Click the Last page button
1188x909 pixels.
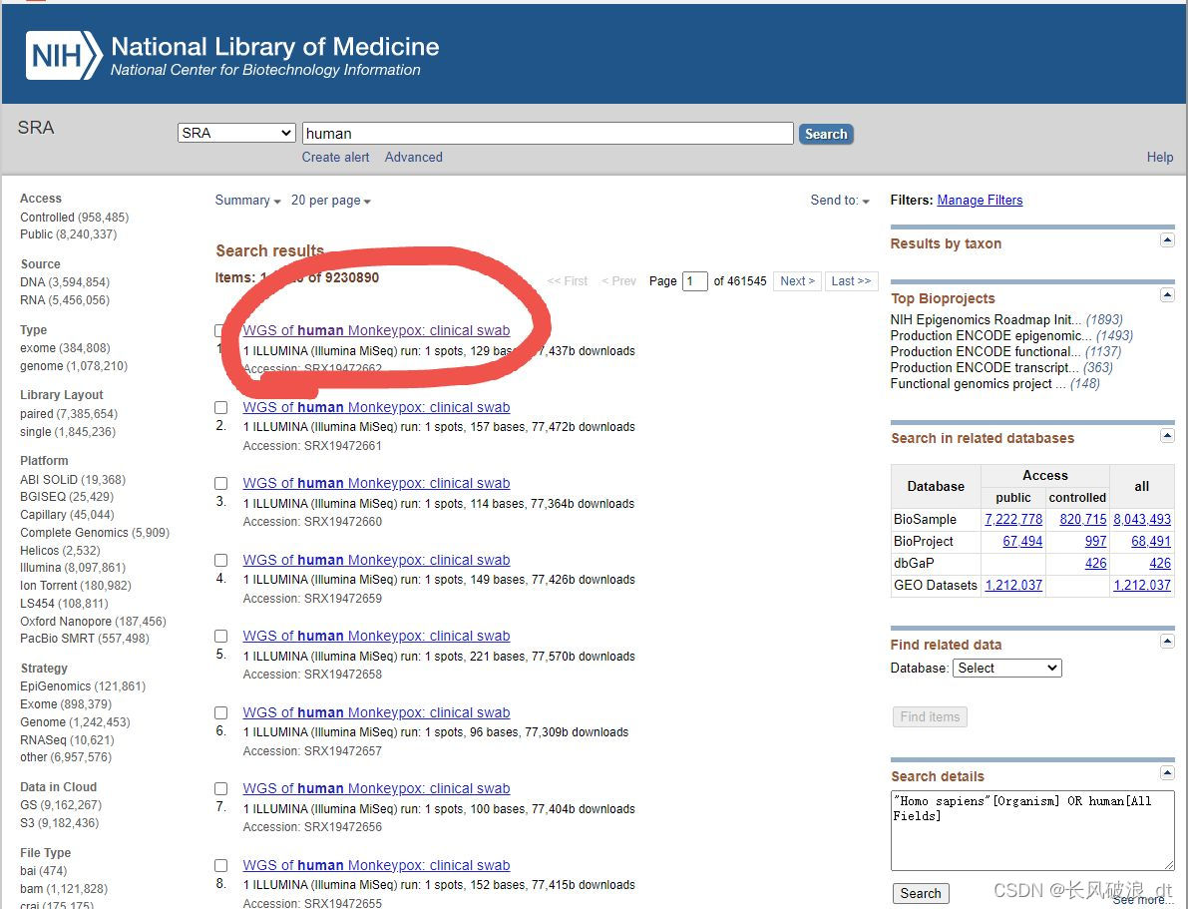coord(851,281)
